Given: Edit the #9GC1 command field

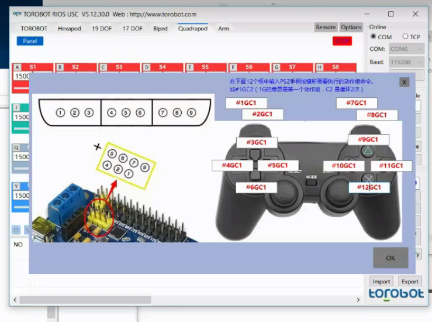Looking at the screenshot, I should (x=369, y=139).
